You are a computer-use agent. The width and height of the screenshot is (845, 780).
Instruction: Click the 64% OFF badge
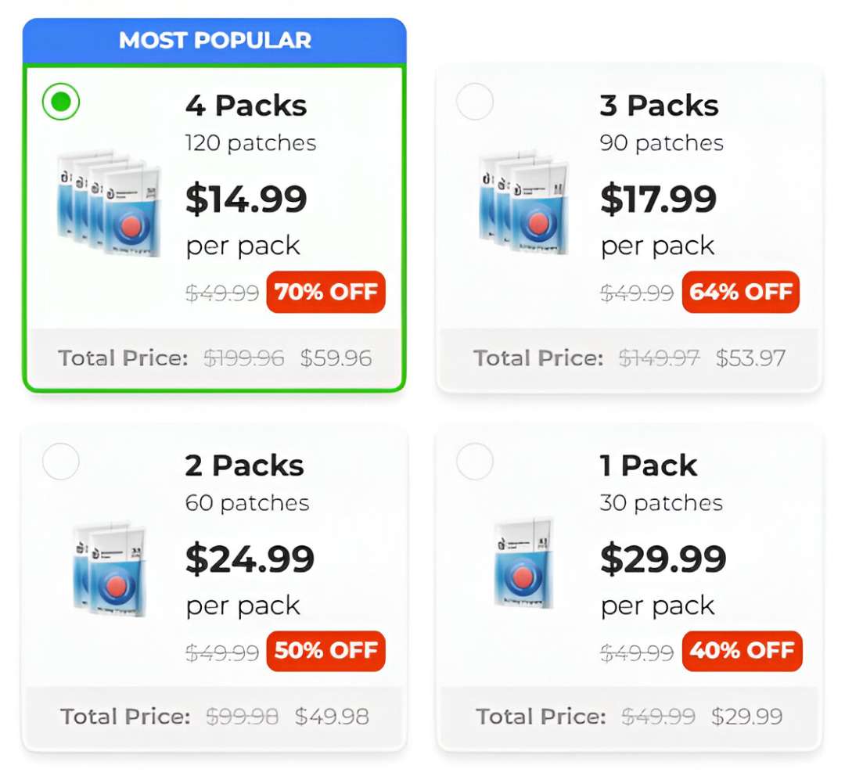(742, 293)
